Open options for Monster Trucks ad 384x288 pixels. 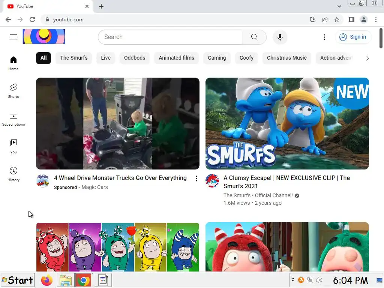(x=196, y=178)
